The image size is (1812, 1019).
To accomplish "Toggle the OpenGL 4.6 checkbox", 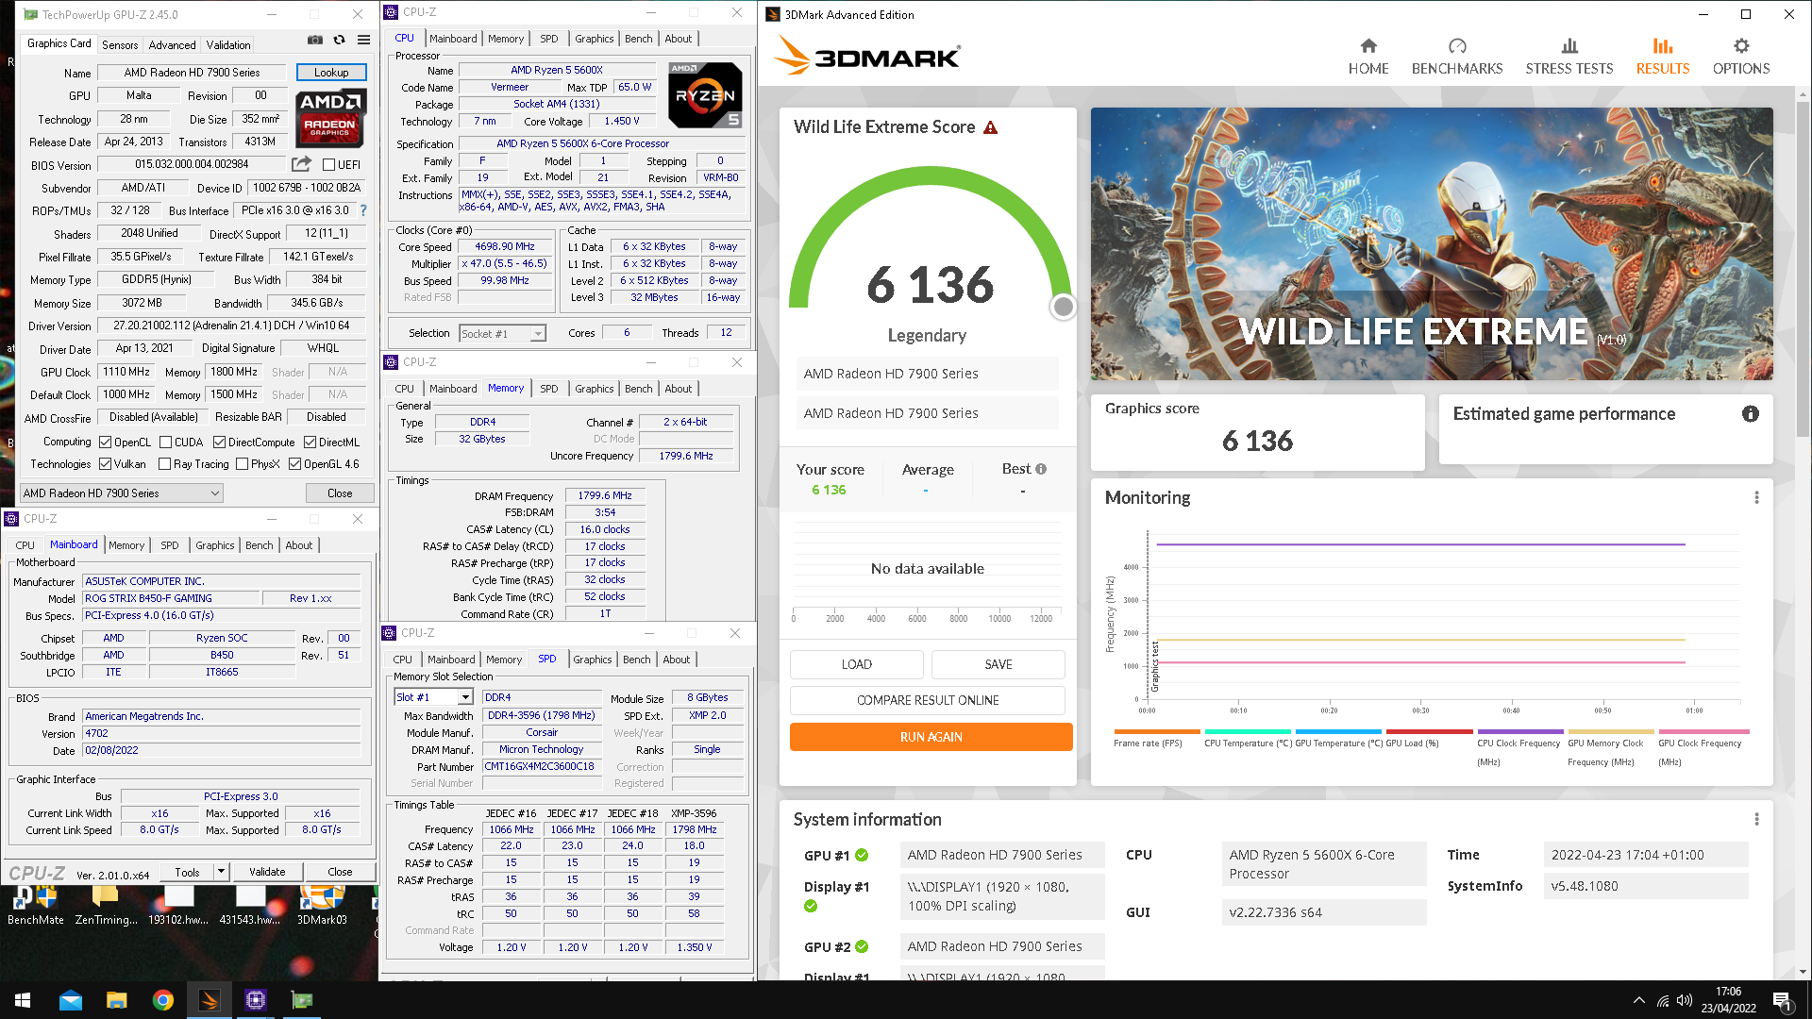I will tap(295, 464).
